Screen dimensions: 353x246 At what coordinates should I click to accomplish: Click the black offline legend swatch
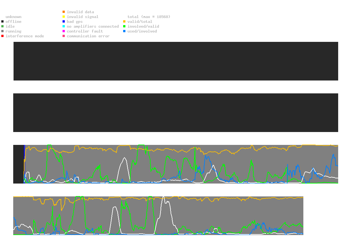tap(3, 22)
